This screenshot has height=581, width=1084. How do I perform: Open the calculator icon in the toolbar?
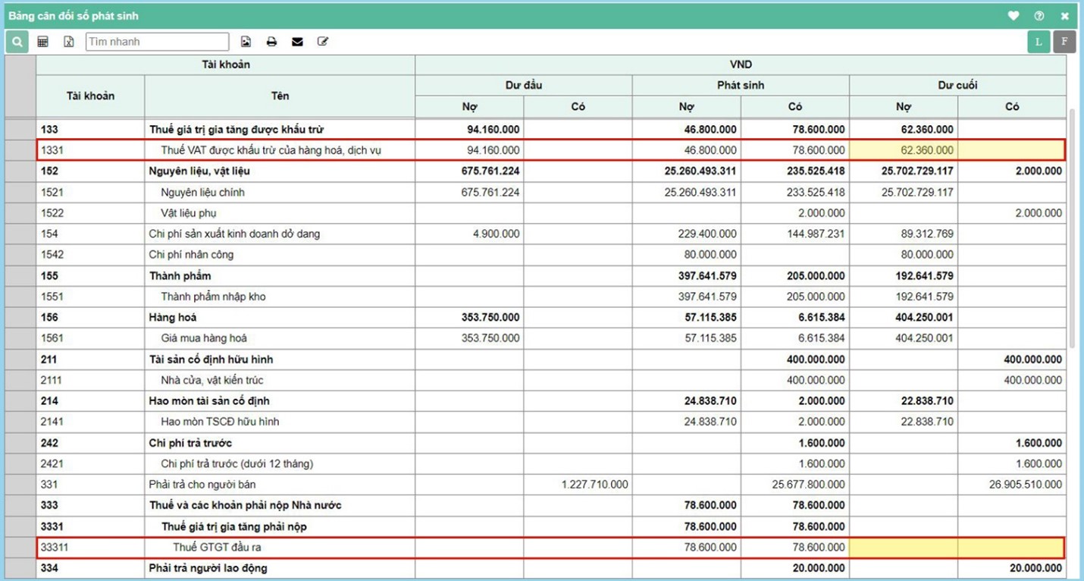(x=43, y=42)
